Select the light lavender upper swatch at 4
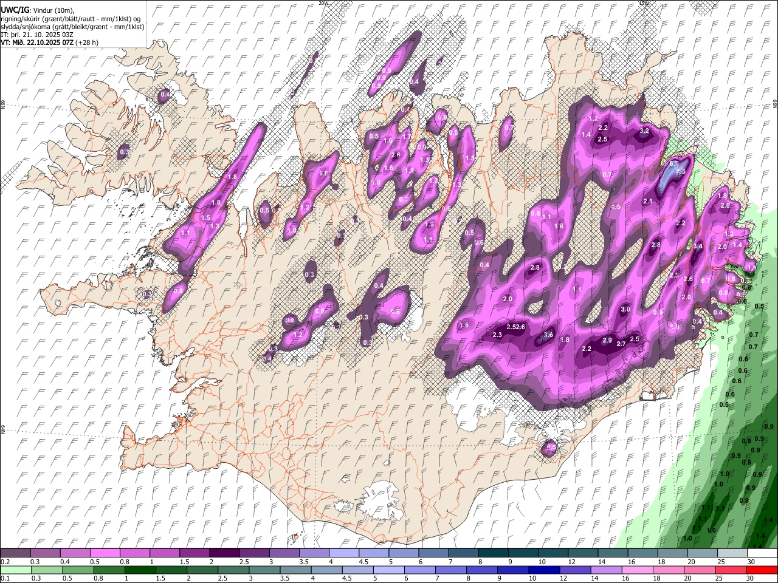Image resolution: width=778 pixels, height=583 pixels. click(x=343, y=553)
